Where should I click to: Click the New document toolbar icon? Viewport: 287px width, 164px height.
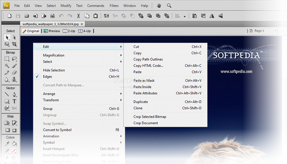(x=9, y=16)
